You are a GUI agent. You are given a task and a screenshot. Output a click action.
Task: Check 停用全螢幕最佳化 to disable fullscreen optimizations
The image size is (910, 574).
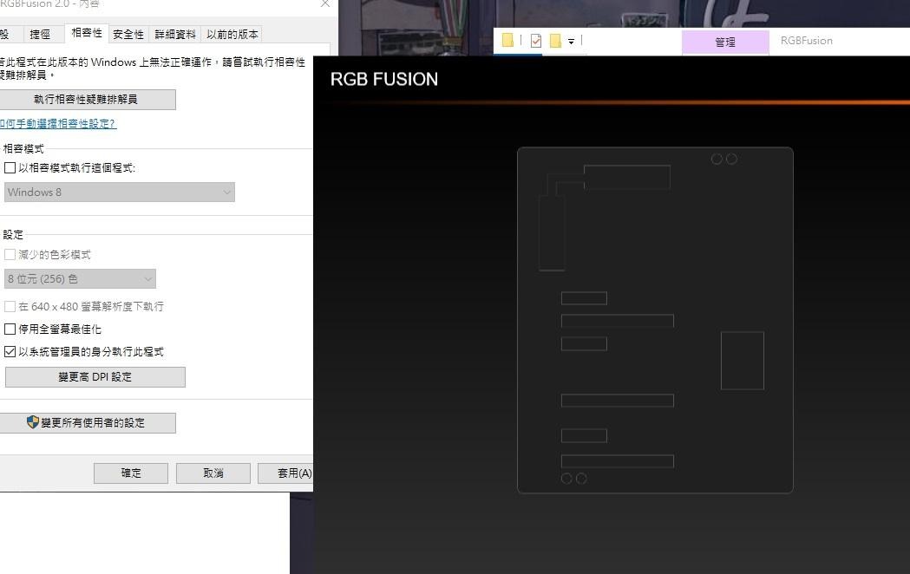point(11,329)
